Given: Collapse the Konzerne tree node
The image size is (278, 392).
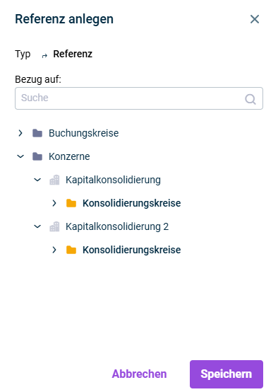Looking at the screenshot, I should [20, 156].
